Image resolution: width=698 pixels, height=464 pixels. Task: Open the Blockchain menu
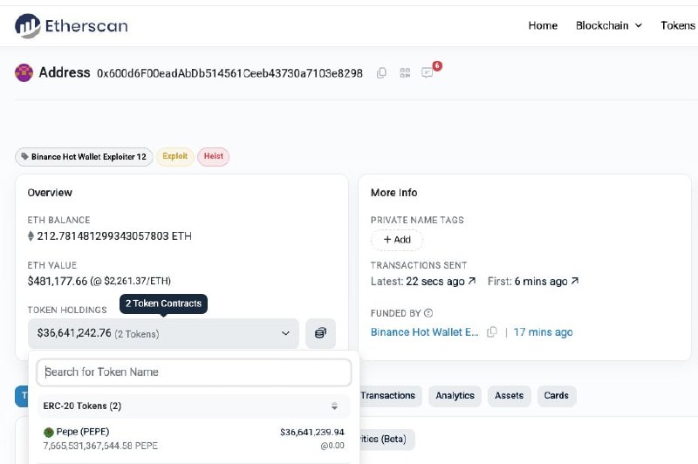click(x=608, y=26)
